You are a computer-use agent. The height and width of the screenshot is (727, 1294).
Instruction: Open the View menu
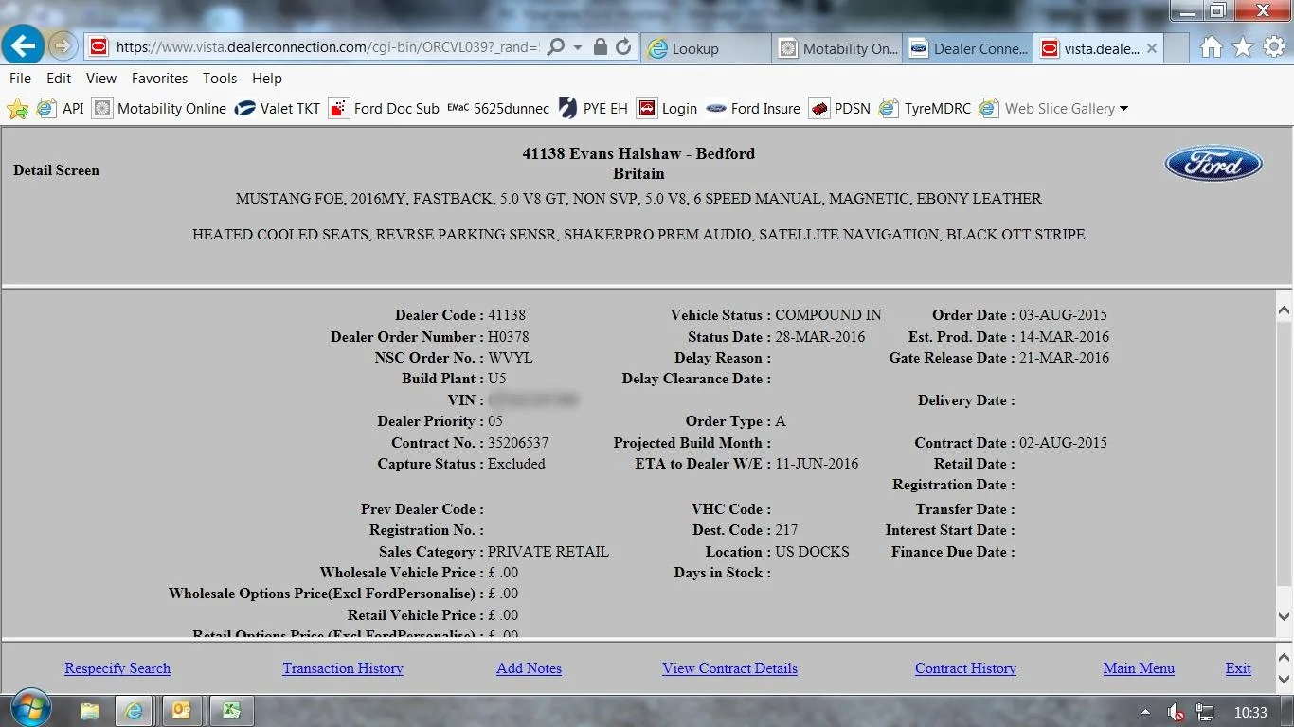(x=101, y=79)
